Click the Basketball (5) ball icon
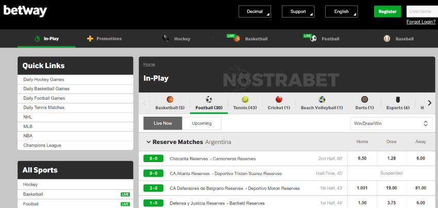Image resolution: width=438 pixels, height=208 pixels. pos(170,100)
